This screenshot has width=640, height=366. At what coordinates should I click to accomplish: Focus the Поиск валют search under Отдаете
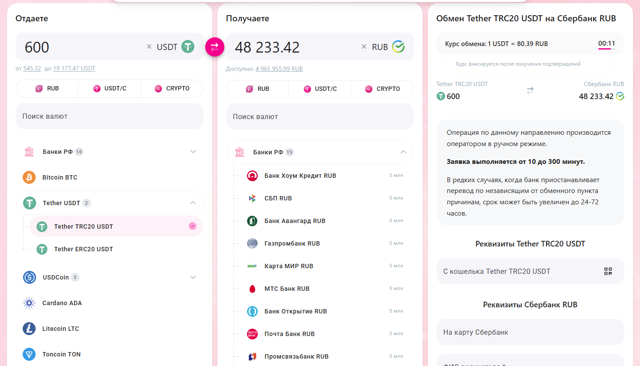(110, 116)
